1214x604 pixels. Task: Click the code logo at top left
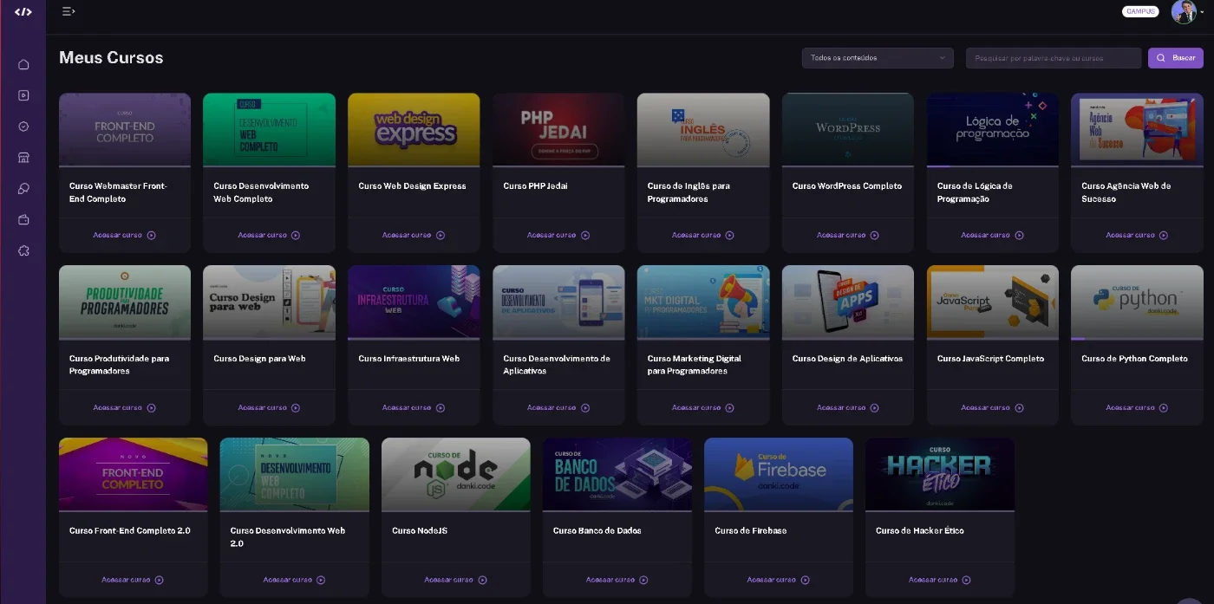pyautogui.click(x=23, y=12)
